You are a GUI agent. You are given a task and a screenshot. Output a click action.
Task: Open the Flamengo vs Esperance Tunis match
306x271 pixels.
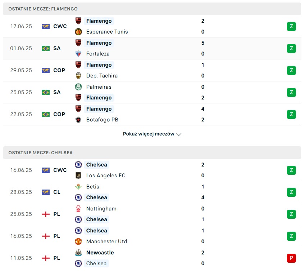click(151, 26)
